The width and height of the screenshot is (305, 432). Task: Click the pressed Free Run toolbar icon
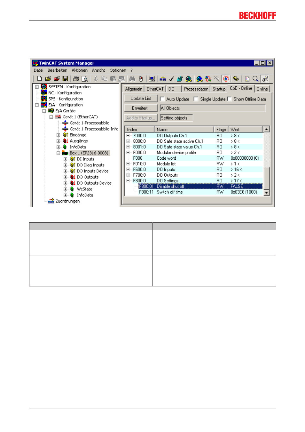pos(226,79)
